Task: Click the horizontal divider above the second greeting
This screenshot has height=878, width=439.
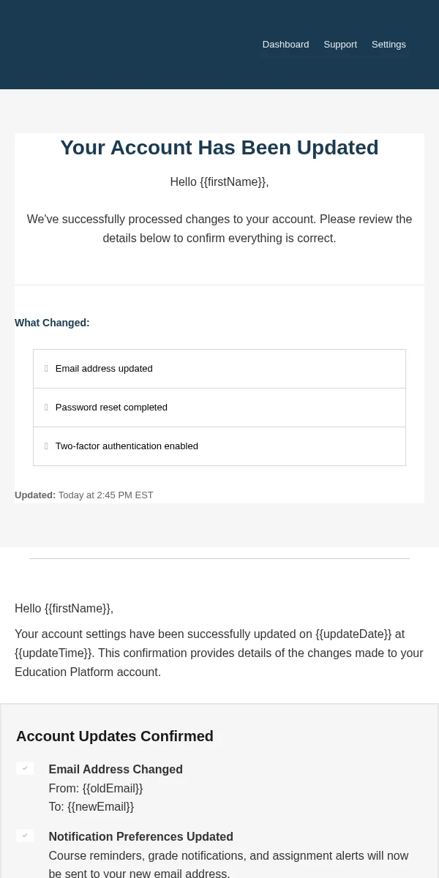Action: tap(219, 559)
